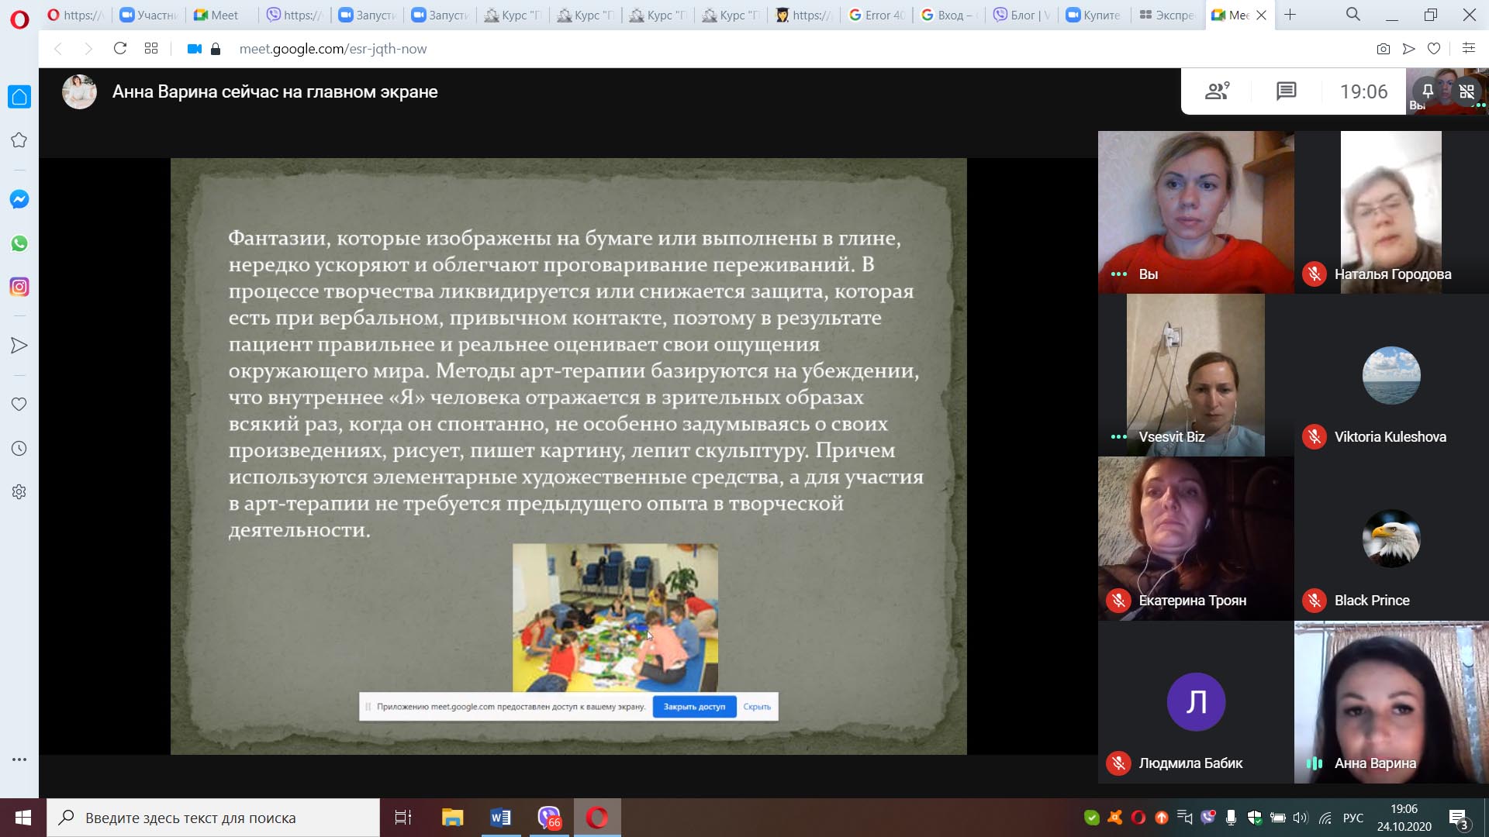Open options dots on Вы tile
This screenshot has width=1489, height=837.
pyautogui.click(x=1118, y=274)
